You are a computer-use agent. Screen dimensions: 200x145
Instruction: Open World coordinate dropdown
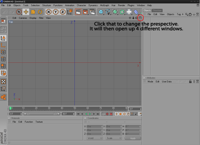click(95, 138)
